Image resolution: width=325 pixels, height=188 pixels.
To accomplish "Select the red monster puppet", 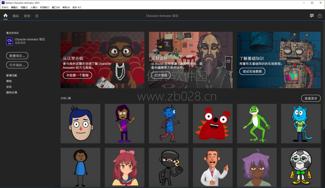I will coord(213,123).
